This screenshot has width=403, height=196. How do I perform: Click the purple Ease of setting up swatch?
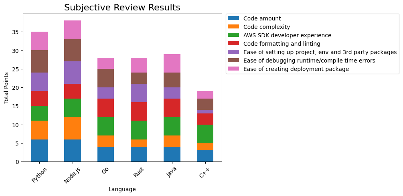tap(234, 52)
